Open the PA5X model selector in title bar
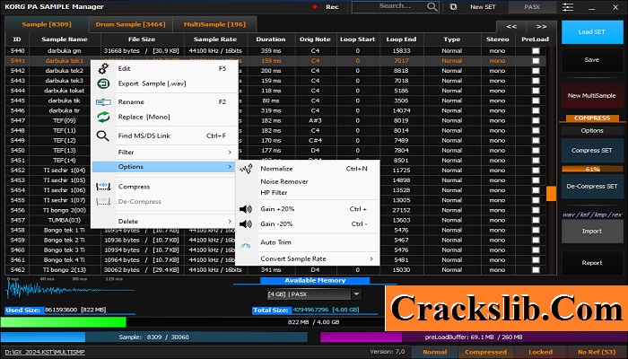 click(x=532, y=7)
